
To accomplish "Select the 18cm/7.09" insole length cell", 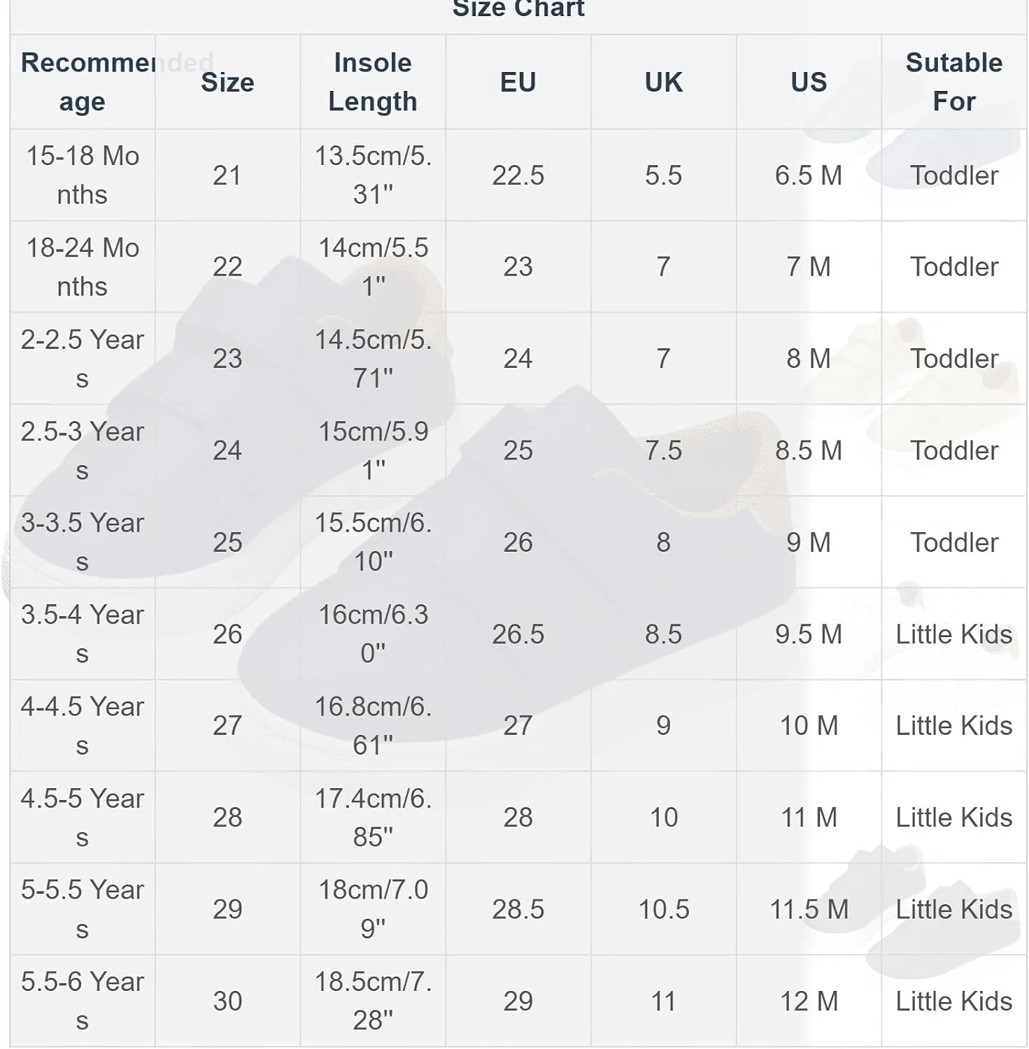I will 373,909.
